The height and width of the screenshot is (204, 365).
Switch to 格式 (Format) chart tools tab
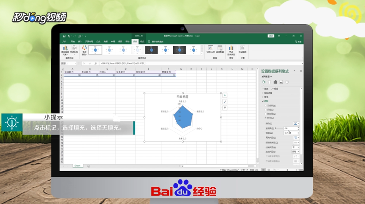[142, 42]
